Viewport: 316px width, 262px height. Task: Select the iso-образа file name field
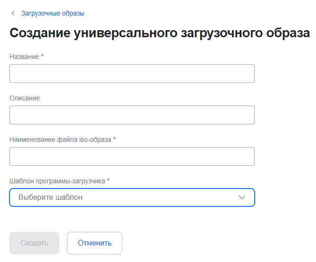coord(132,156)
